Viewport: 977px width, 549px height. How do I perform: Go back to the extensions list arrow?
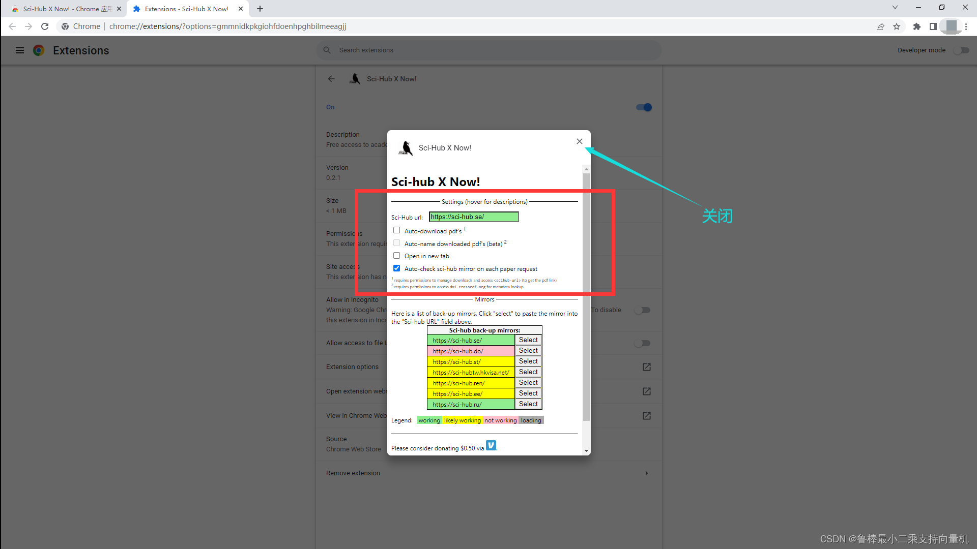331,79
